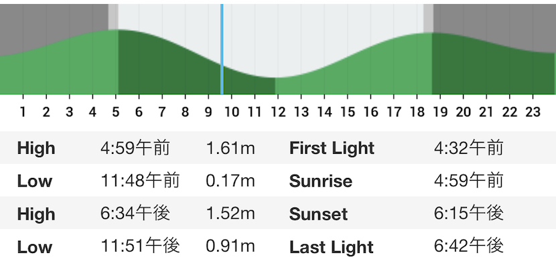The image size is (556, 269).
Task: Tap the light gray twilight band before sunrise
Action: click(113, 17)
